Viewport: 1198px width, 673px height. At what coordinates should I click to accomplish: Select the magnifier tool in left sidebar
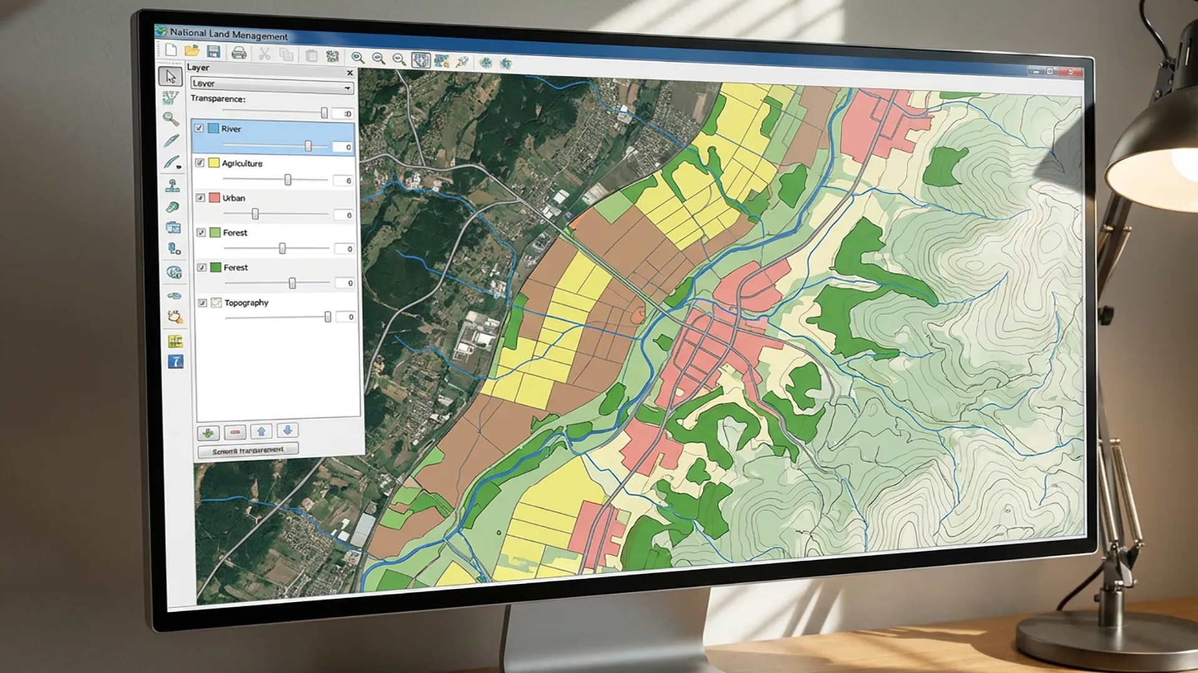(x=170, y=118)
